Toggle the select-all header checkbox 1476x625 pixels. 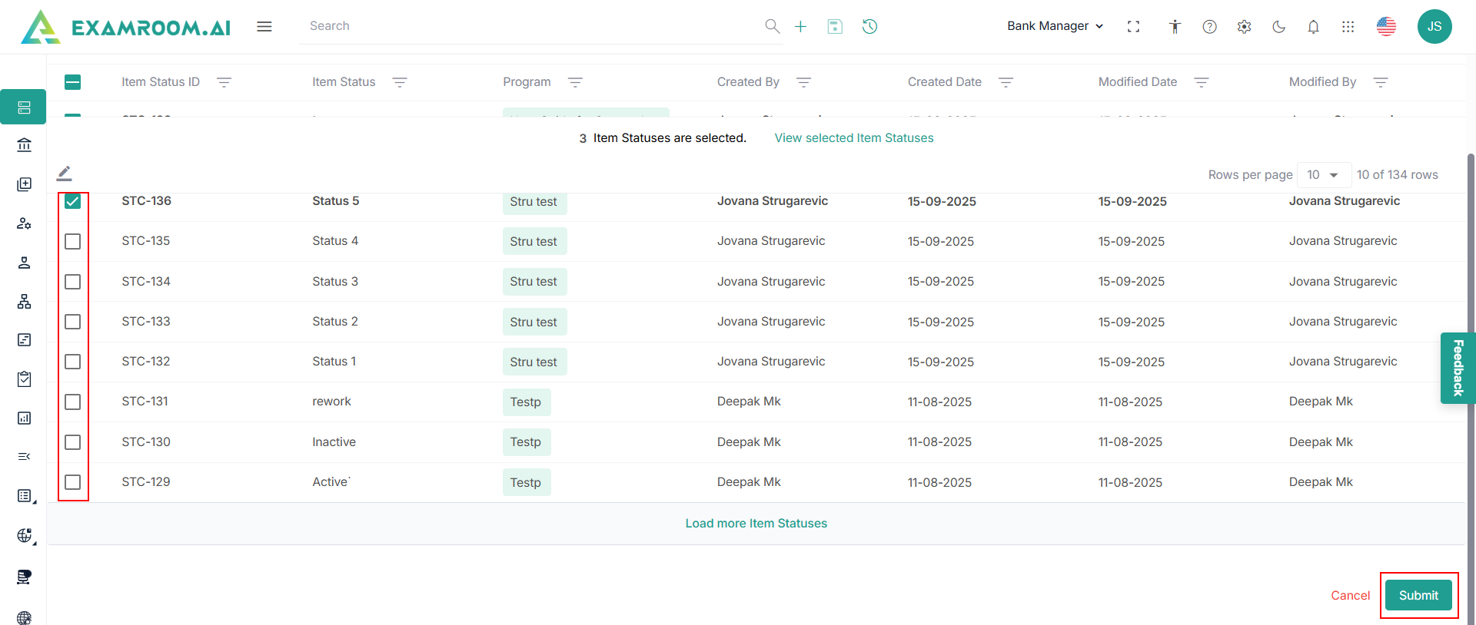tap(73, 82)
